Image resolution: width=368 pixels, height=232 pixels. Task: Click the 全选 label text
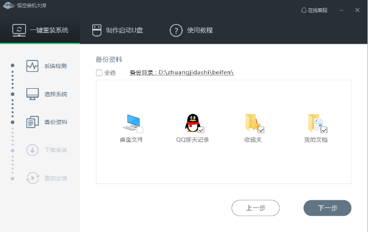pos(110,73)
